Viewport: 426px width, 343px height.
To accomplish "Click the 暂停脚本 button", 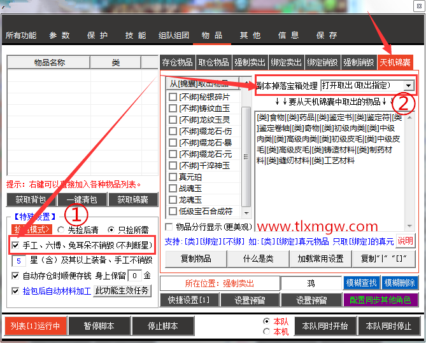I will (x=99, y=326).
